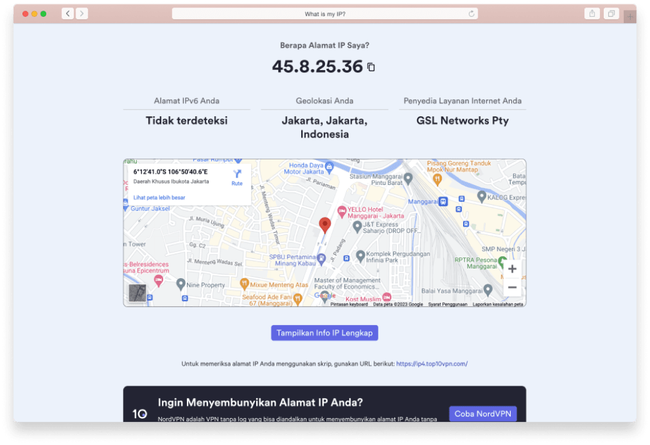
Task: Click Stasiun Manggarai Pintu Barat pin
Action: pyautogui.click(x=408, y=178)
